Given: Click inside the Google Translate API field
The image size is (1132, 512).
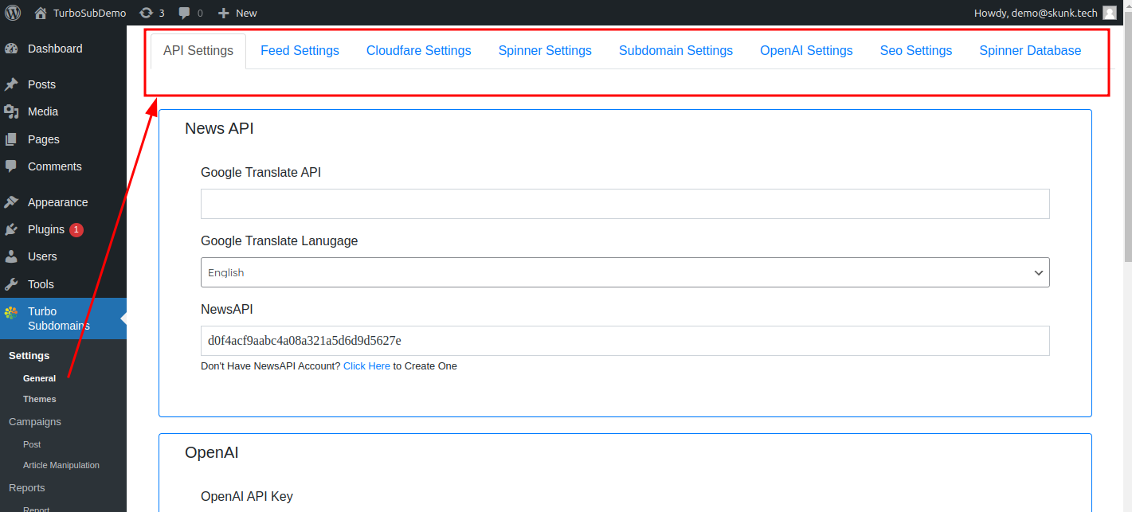Looking at the screenshot, I should pyautogui.click(x=625, y=204).
